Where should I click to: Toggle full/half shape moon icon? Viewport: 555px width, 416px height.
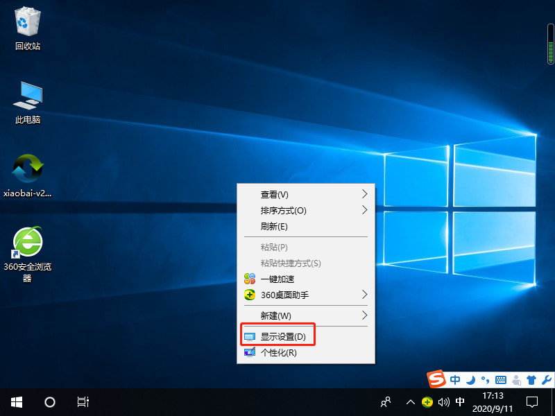point(470,380)
